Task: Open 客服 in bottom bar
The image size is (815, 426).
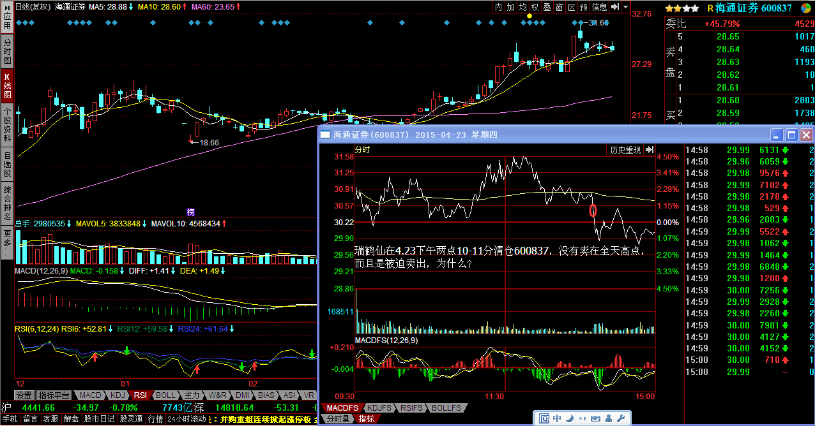Action: point(50,420)
